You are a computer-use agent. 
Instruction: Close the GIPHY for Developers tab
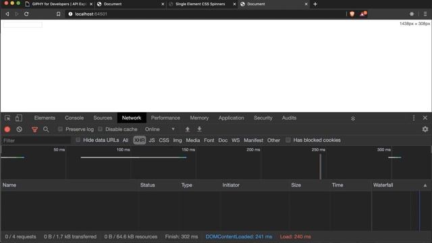click(91, 4)
